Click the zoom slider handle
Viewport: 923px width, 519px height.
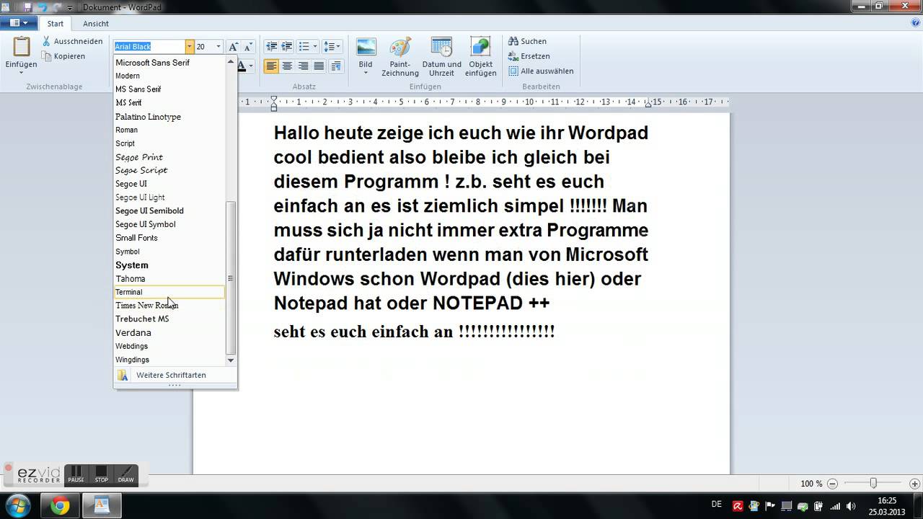[873, 484]
